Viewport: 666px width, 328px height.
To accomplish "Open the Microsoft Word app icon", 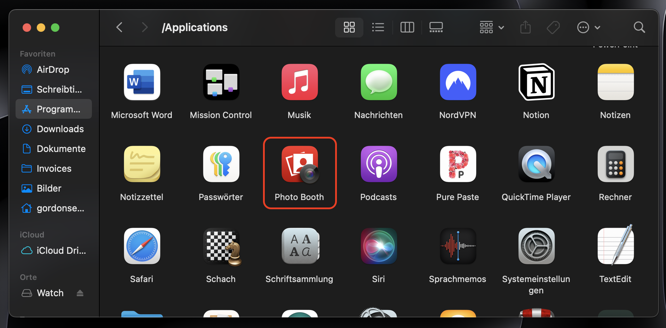I will 142,82.
